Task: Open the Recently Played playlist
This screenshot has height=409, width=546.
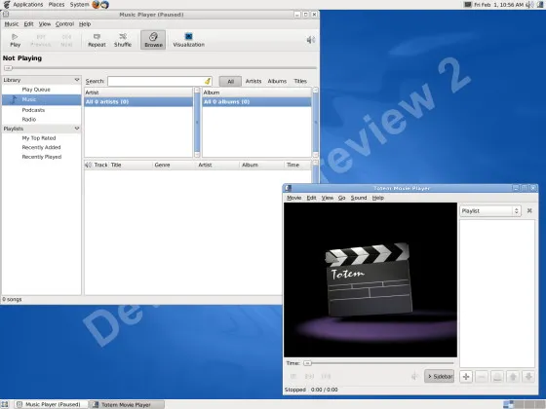Action: click(41, 157)
